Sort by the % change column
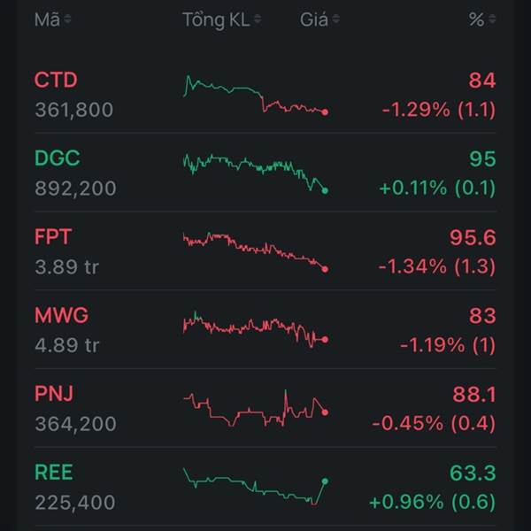 click(x=481, y=19)
